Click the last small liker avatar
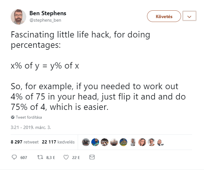This screenshot has height=170, width=204. pyautogui.click(x=160, y=143)
